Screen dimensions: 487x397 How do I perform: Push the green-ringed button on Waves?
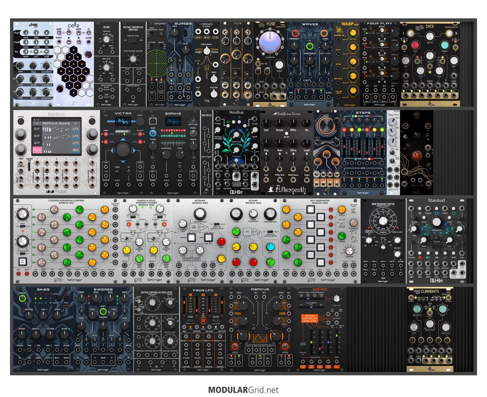[310, 46]
